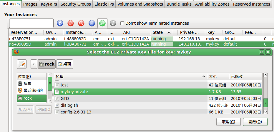274x132 pixels.
Task: Click the file list vertical scrollbar thumb
Action: [265, 103]
